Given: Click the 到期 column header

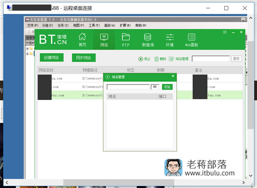Looking at the screenshot, I should click(x=161, y=70).
